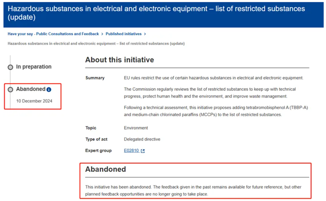Click the Summary field label

click(95, 78)
